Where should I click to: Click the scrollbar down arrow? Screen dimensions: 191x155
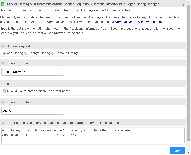click(189, 153)
